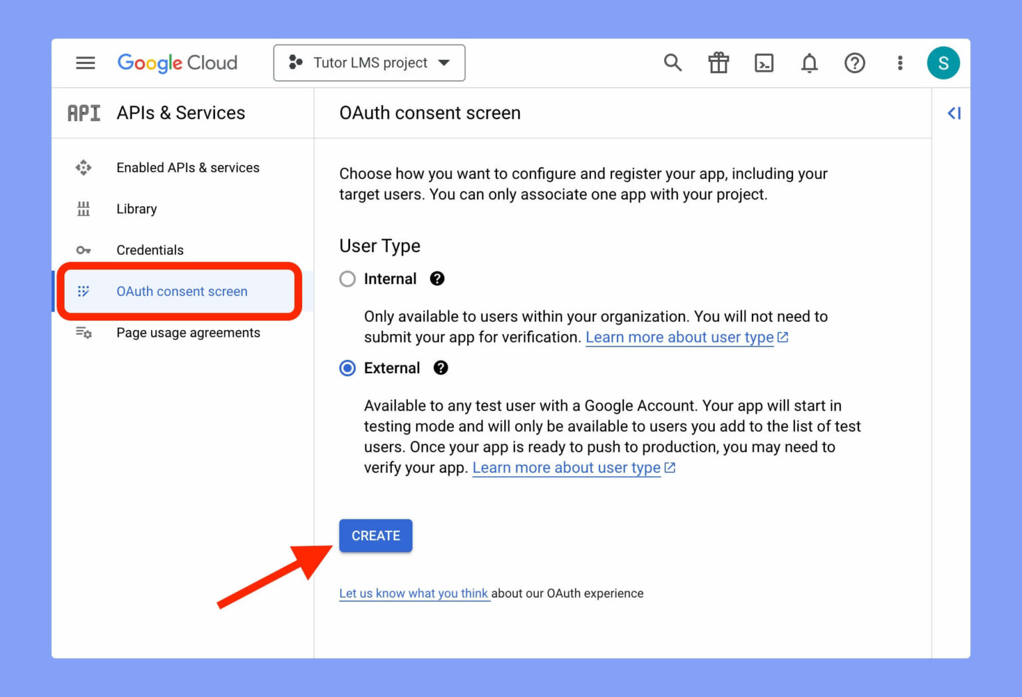Open the help question mark icon
The image size is (1022, 697).
[854, 63]
